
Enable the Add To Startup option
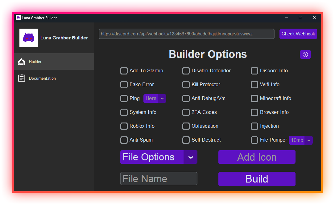tap(124, 71)
